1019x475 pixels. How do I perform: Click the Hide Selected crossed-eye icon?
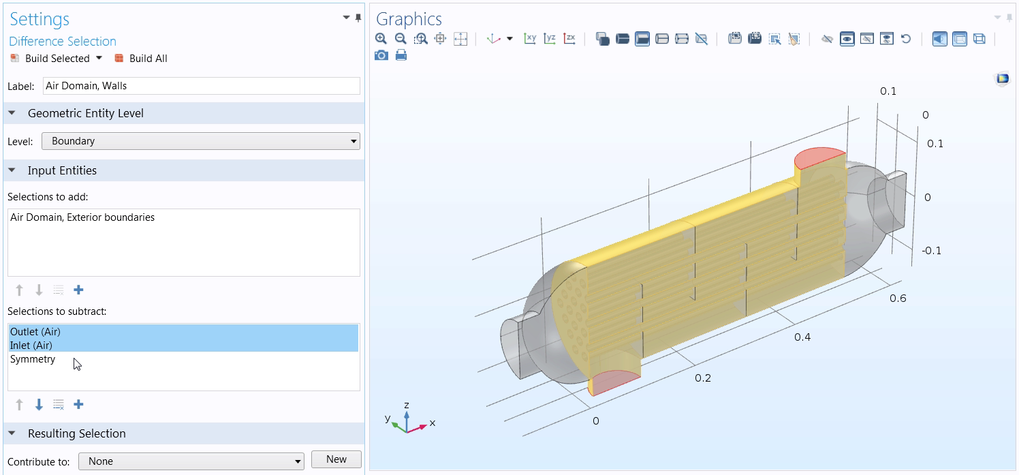point(827,39)
